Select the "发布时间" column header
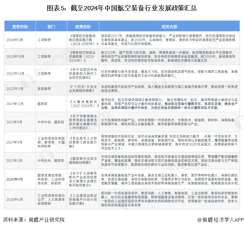The width and height of the screenshot is (244, 228). tap(20, 27)
